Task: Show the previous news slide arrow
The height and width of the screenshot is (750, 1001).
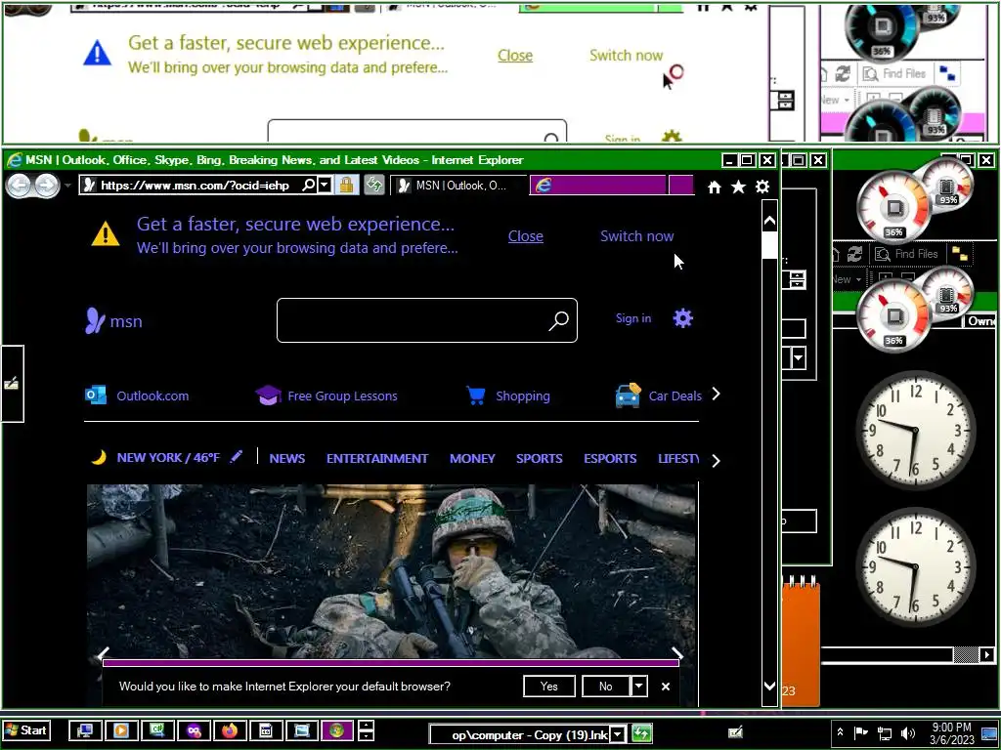Action: coord(103,653)
